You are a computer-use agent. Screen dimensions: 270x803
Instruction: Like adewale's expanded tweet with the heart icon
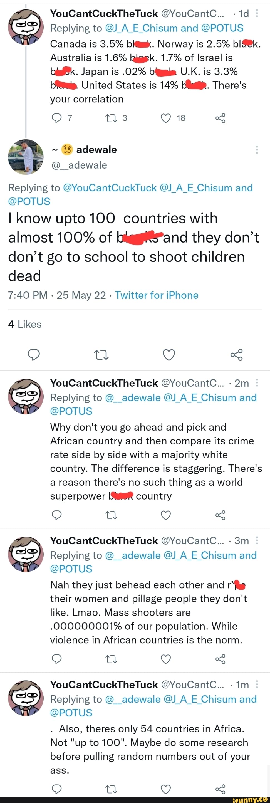169,354
